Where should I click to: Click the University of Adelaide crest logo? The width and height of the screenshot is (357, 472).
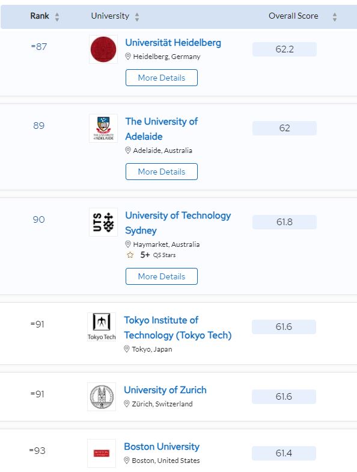tap(103, 128)
